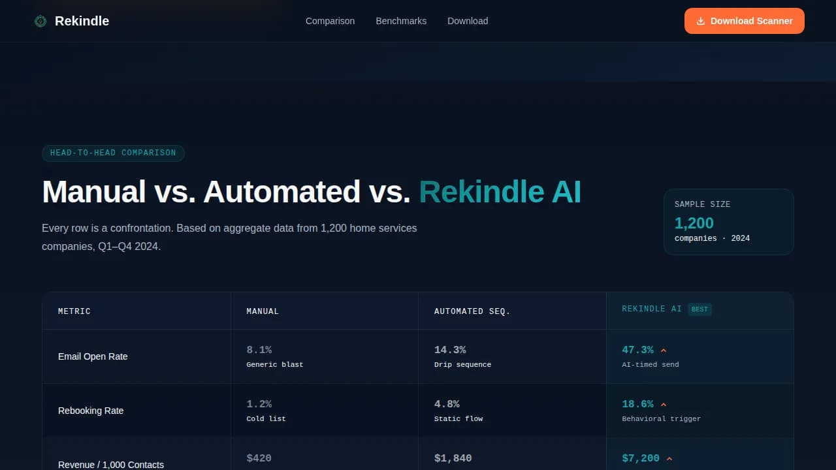Click the download icon inside Download Scanner button
This screenshot has width=836, height=470.
point(701,21)
